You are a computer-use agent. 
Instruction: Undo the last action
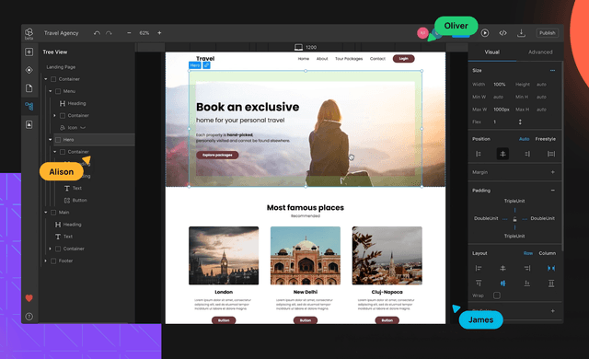(x=97, y=33)
